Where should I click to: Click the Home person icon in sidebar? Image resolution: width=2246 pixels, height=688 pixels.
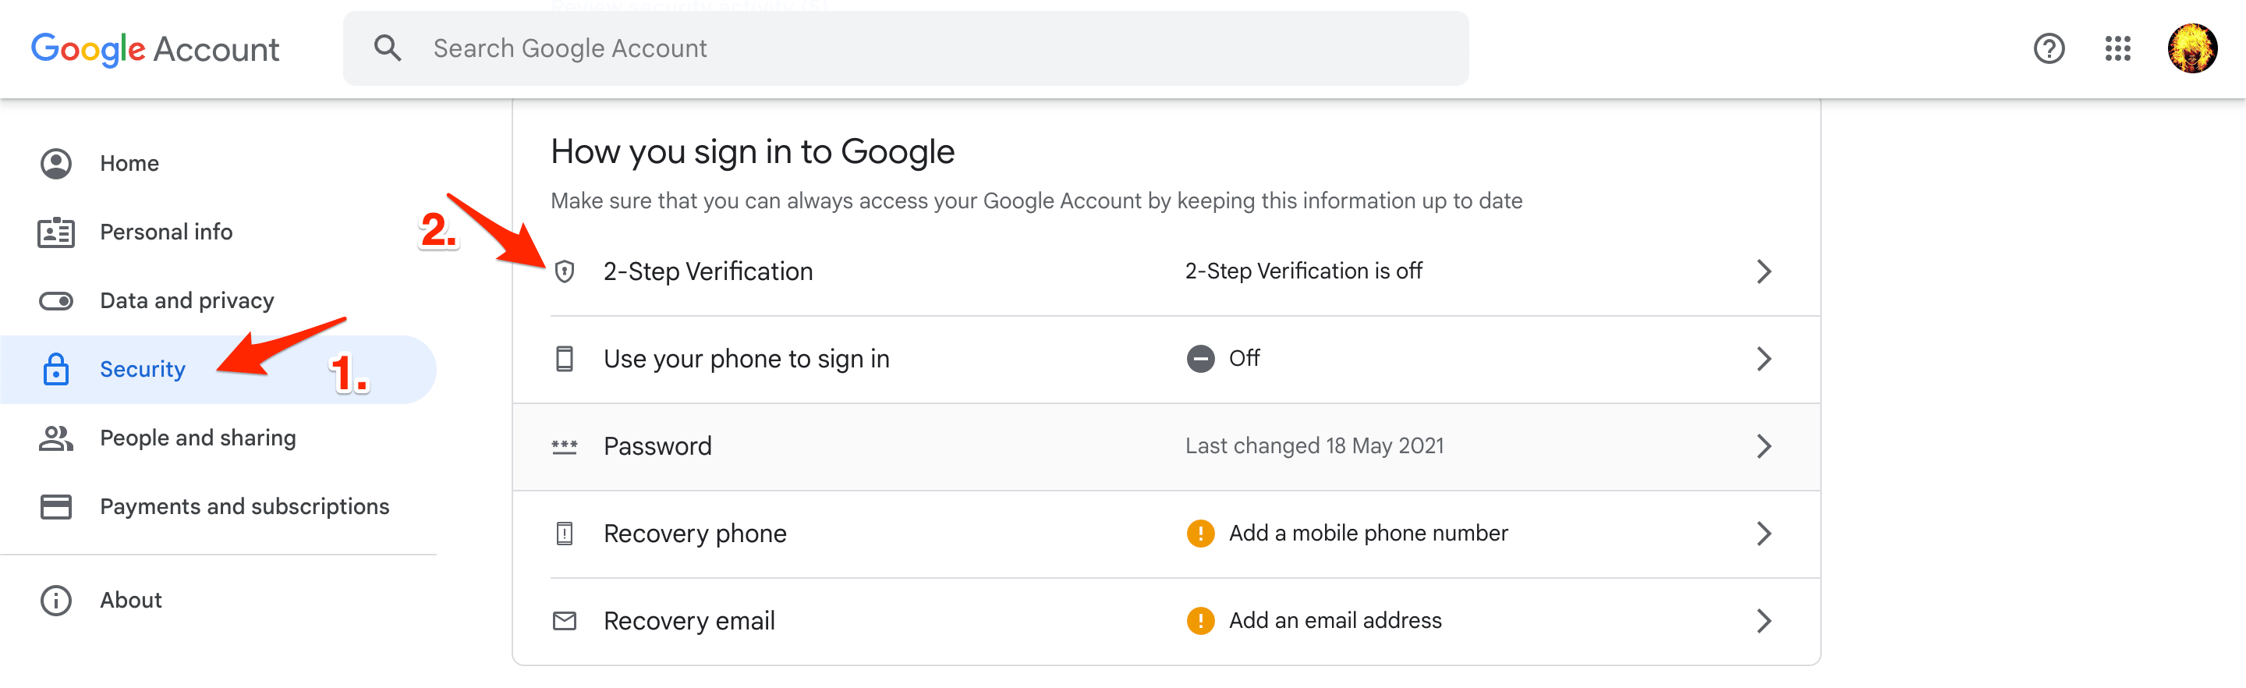pyautogui.click(x=56, y=163)
